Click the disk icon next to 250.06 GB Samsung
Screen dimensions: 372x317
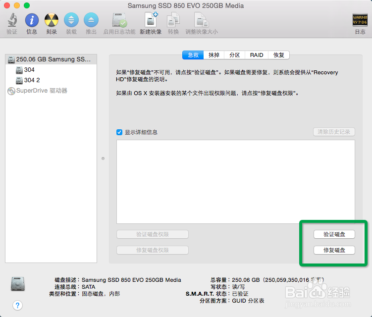(11, 59)
